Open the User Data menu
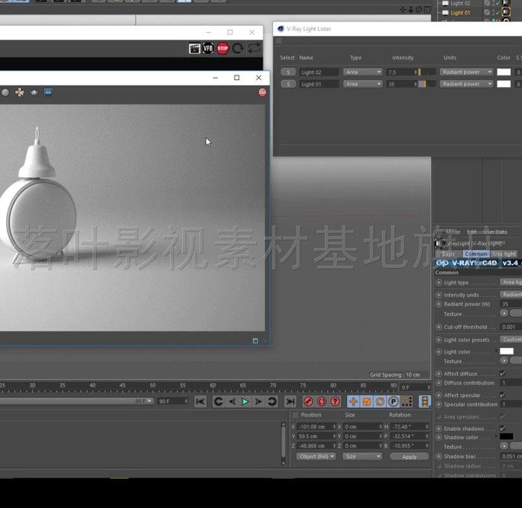 point(495,232)
